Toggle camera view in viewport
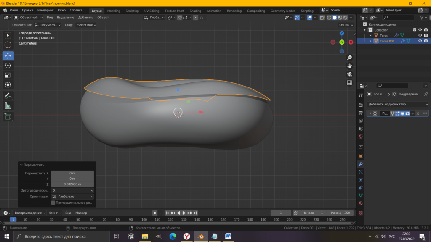 coord(349,74)
